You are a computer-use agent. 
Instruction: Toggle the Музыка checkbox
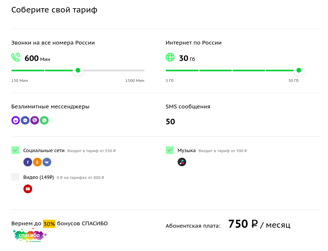169,150
